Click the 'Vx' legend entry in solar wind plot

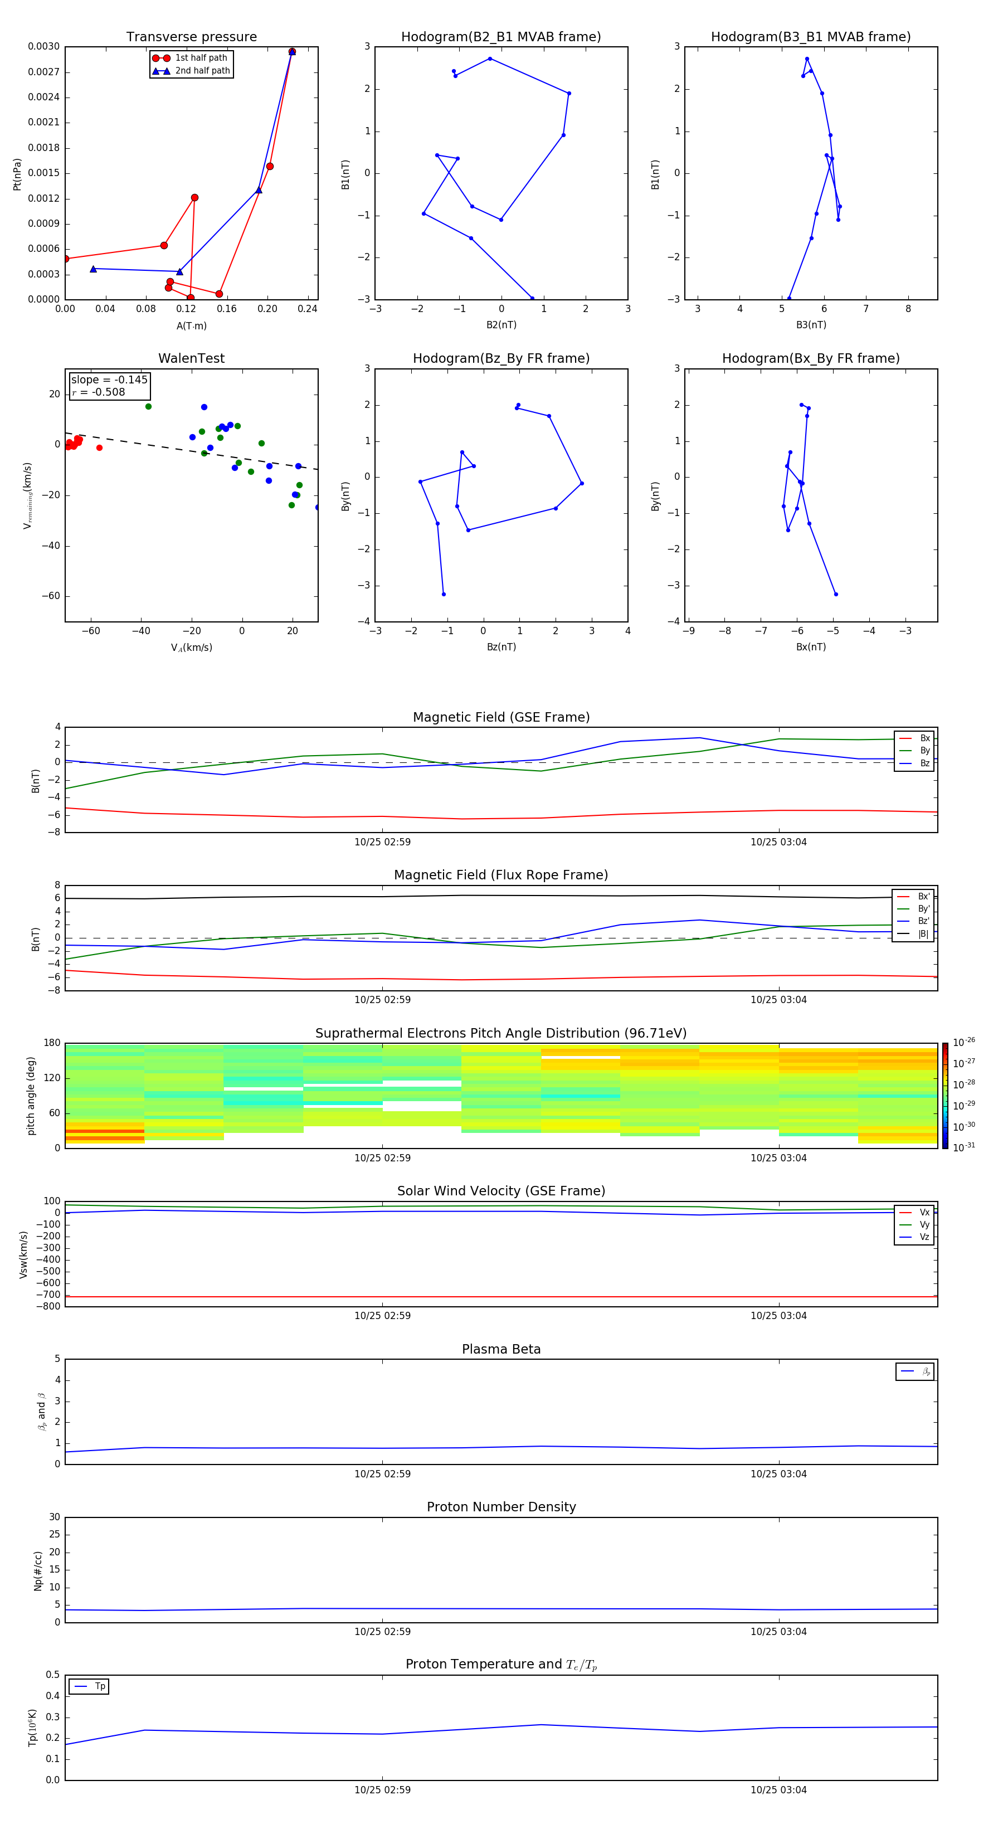914,1212
